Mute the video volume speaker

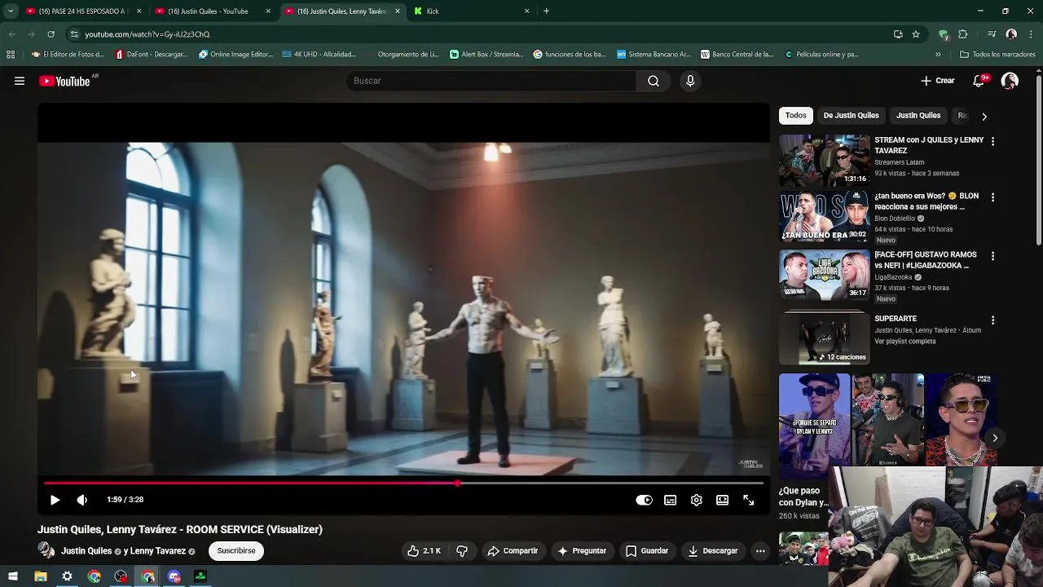point(81,500)
